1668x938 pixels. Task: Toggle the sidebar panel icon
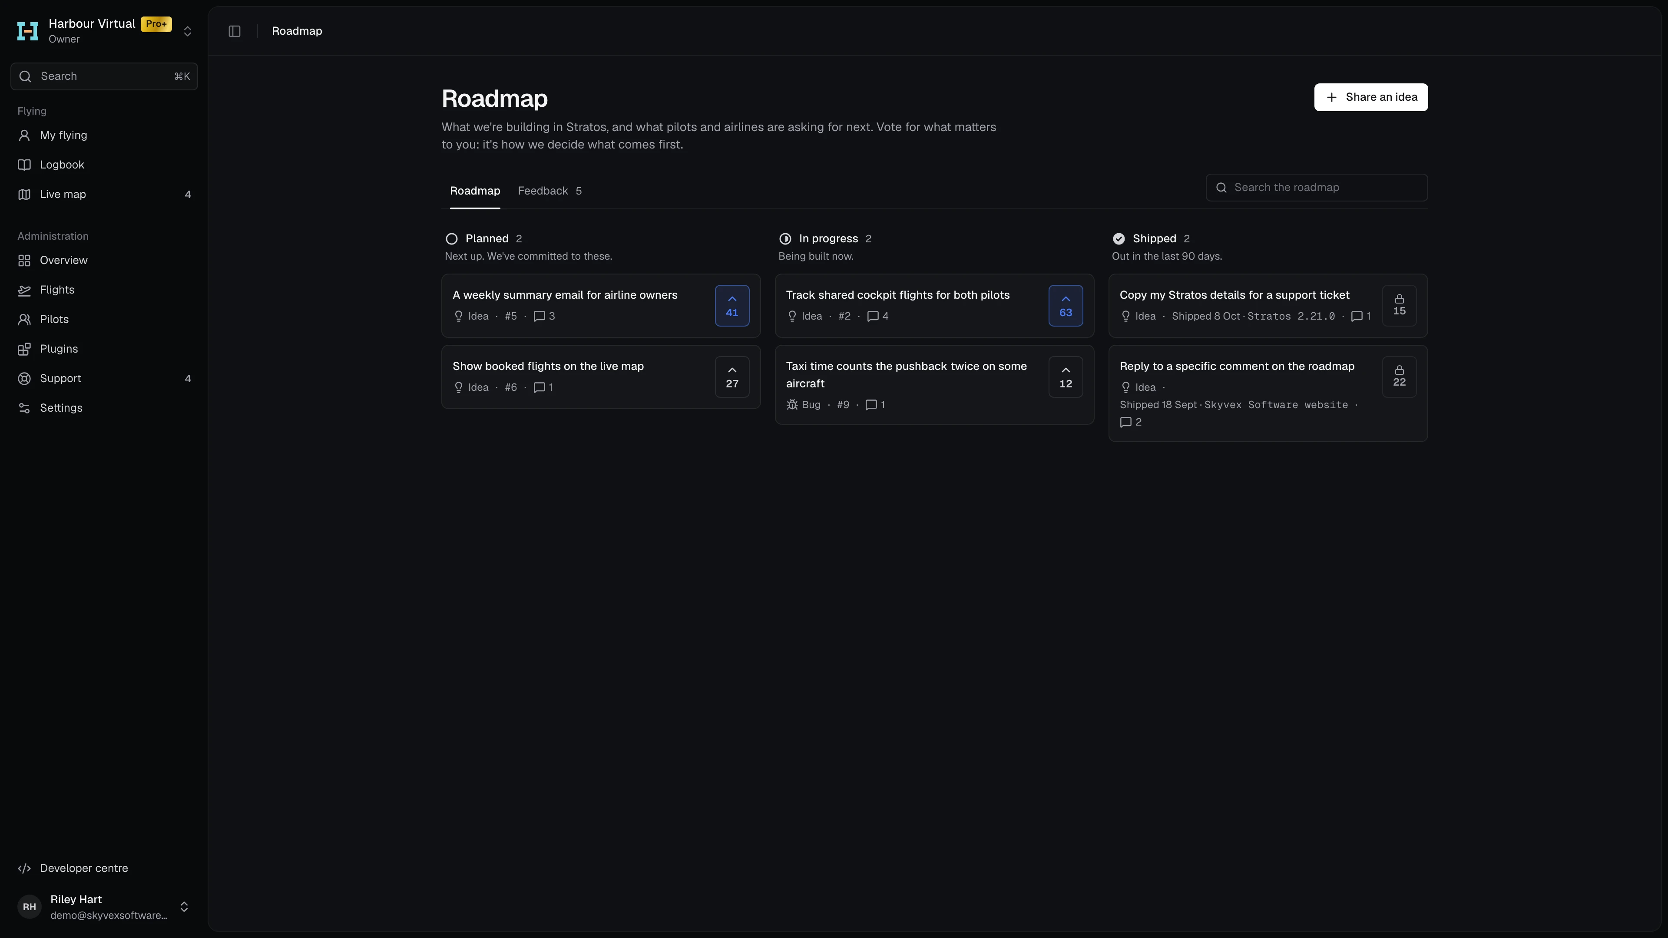pos(235,31)
